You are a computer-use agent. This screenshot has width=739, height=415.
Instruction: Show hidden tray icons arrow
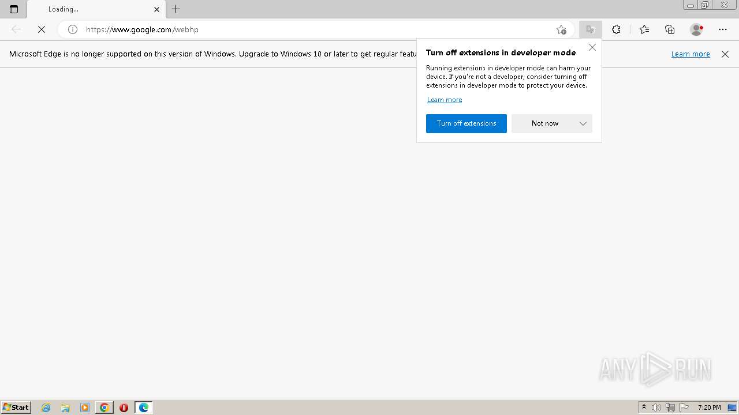tap(644, 408)
